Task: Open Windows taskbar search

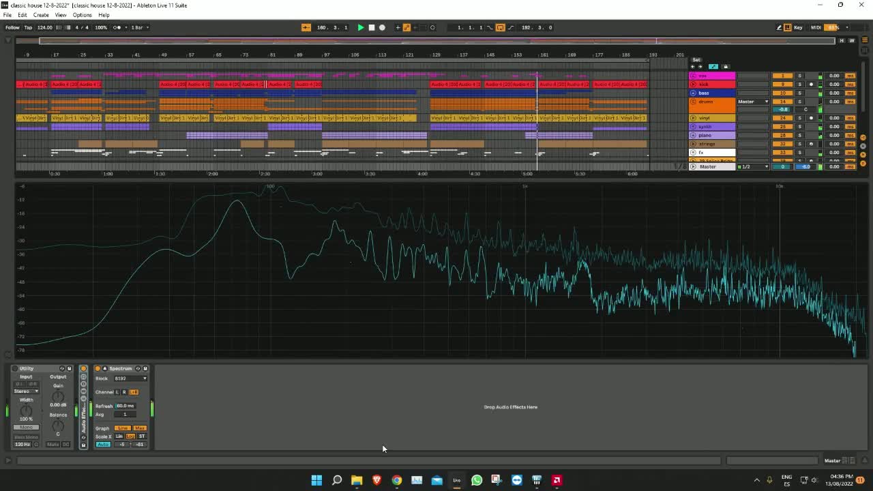Action: click(337, 480)
